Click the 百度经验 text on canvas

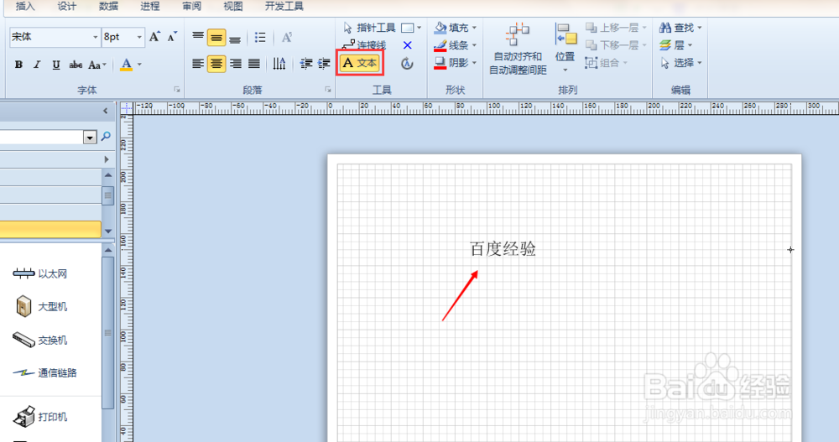point(503,249)
